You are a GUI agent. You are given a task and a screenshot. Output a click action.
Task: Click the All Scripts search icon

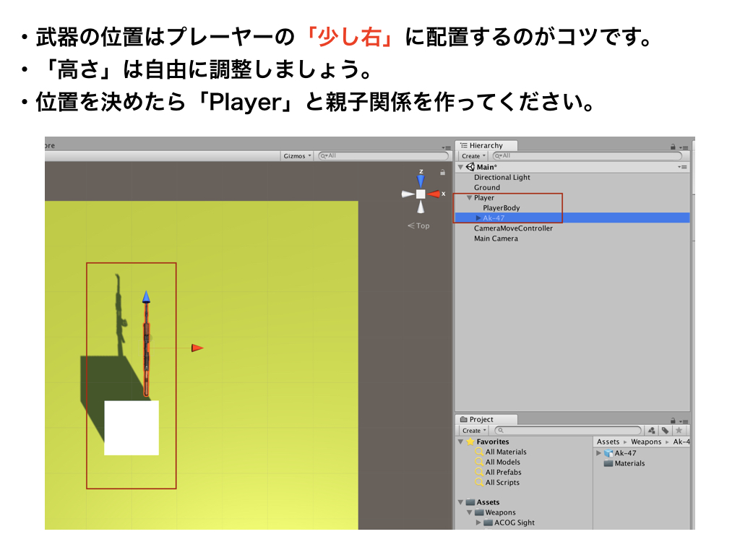[479, 482]
